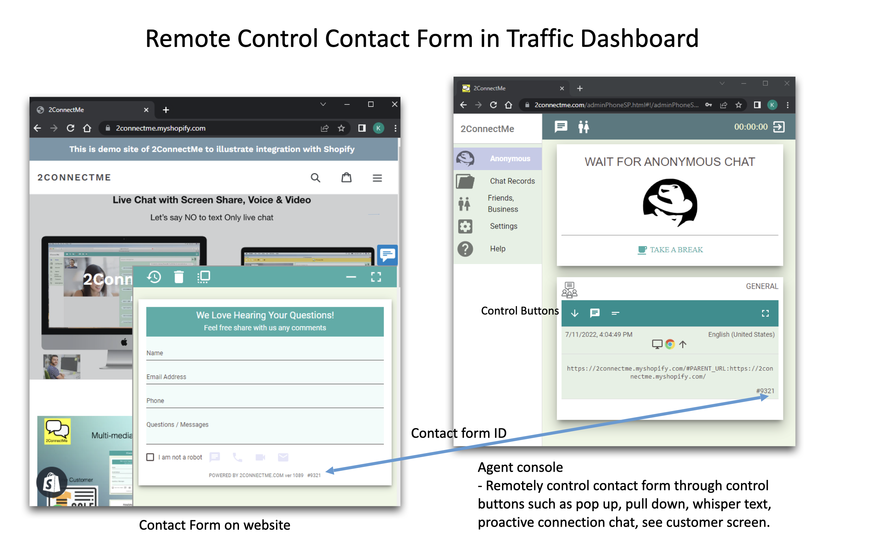Click the fullscreen icon in the visitor card
869x543 pixels.
[x=765, y=313]
